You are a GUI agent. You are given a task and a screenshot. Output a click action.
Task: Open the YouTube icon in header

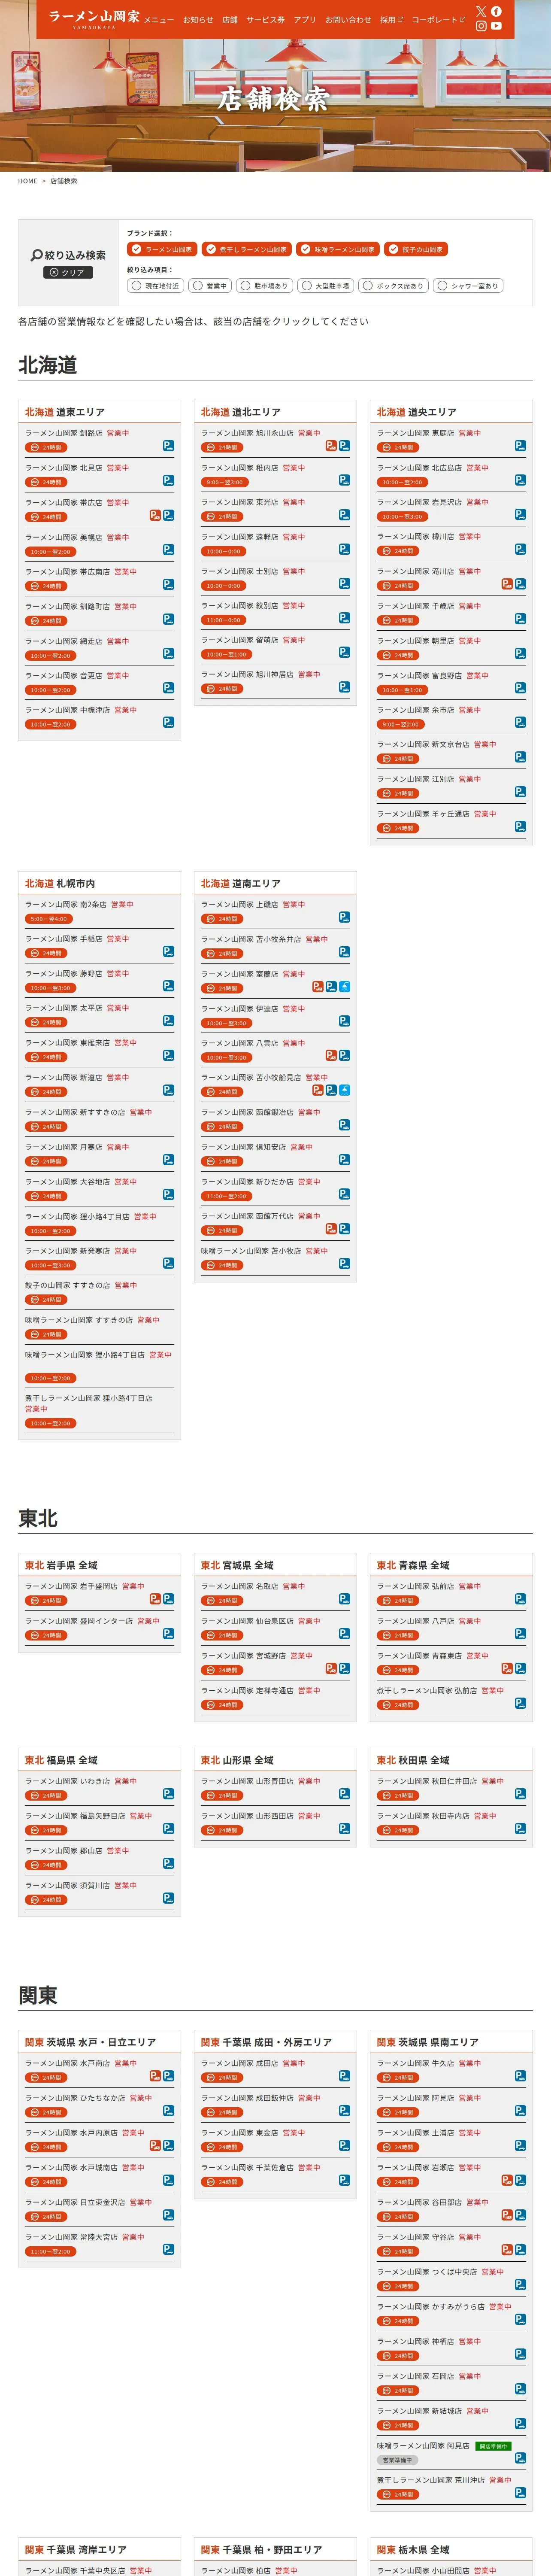496,26
